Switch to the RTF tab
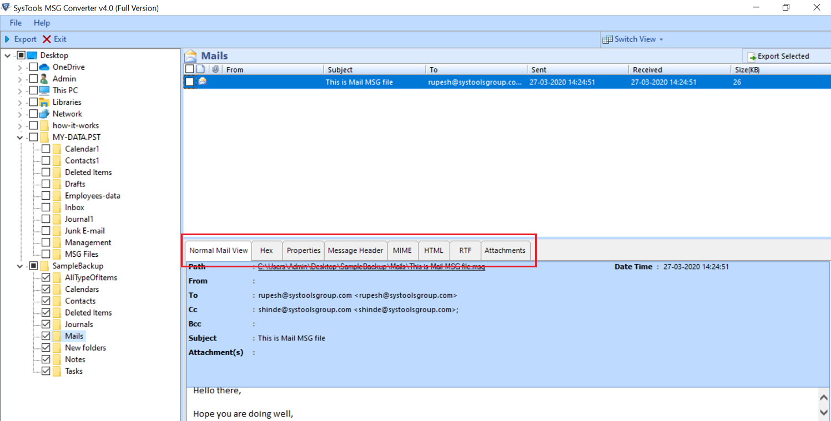The width and height of the screenshot is (831, 421). [x=465, y=251]
